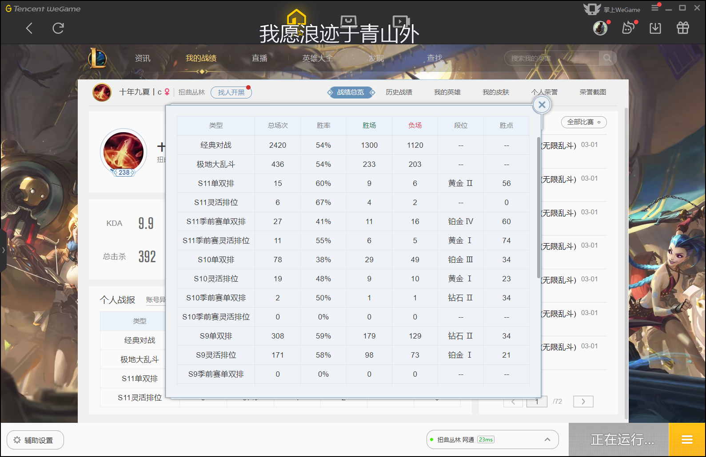
Task: Open the gift box icon
Action: pos(683,28)
